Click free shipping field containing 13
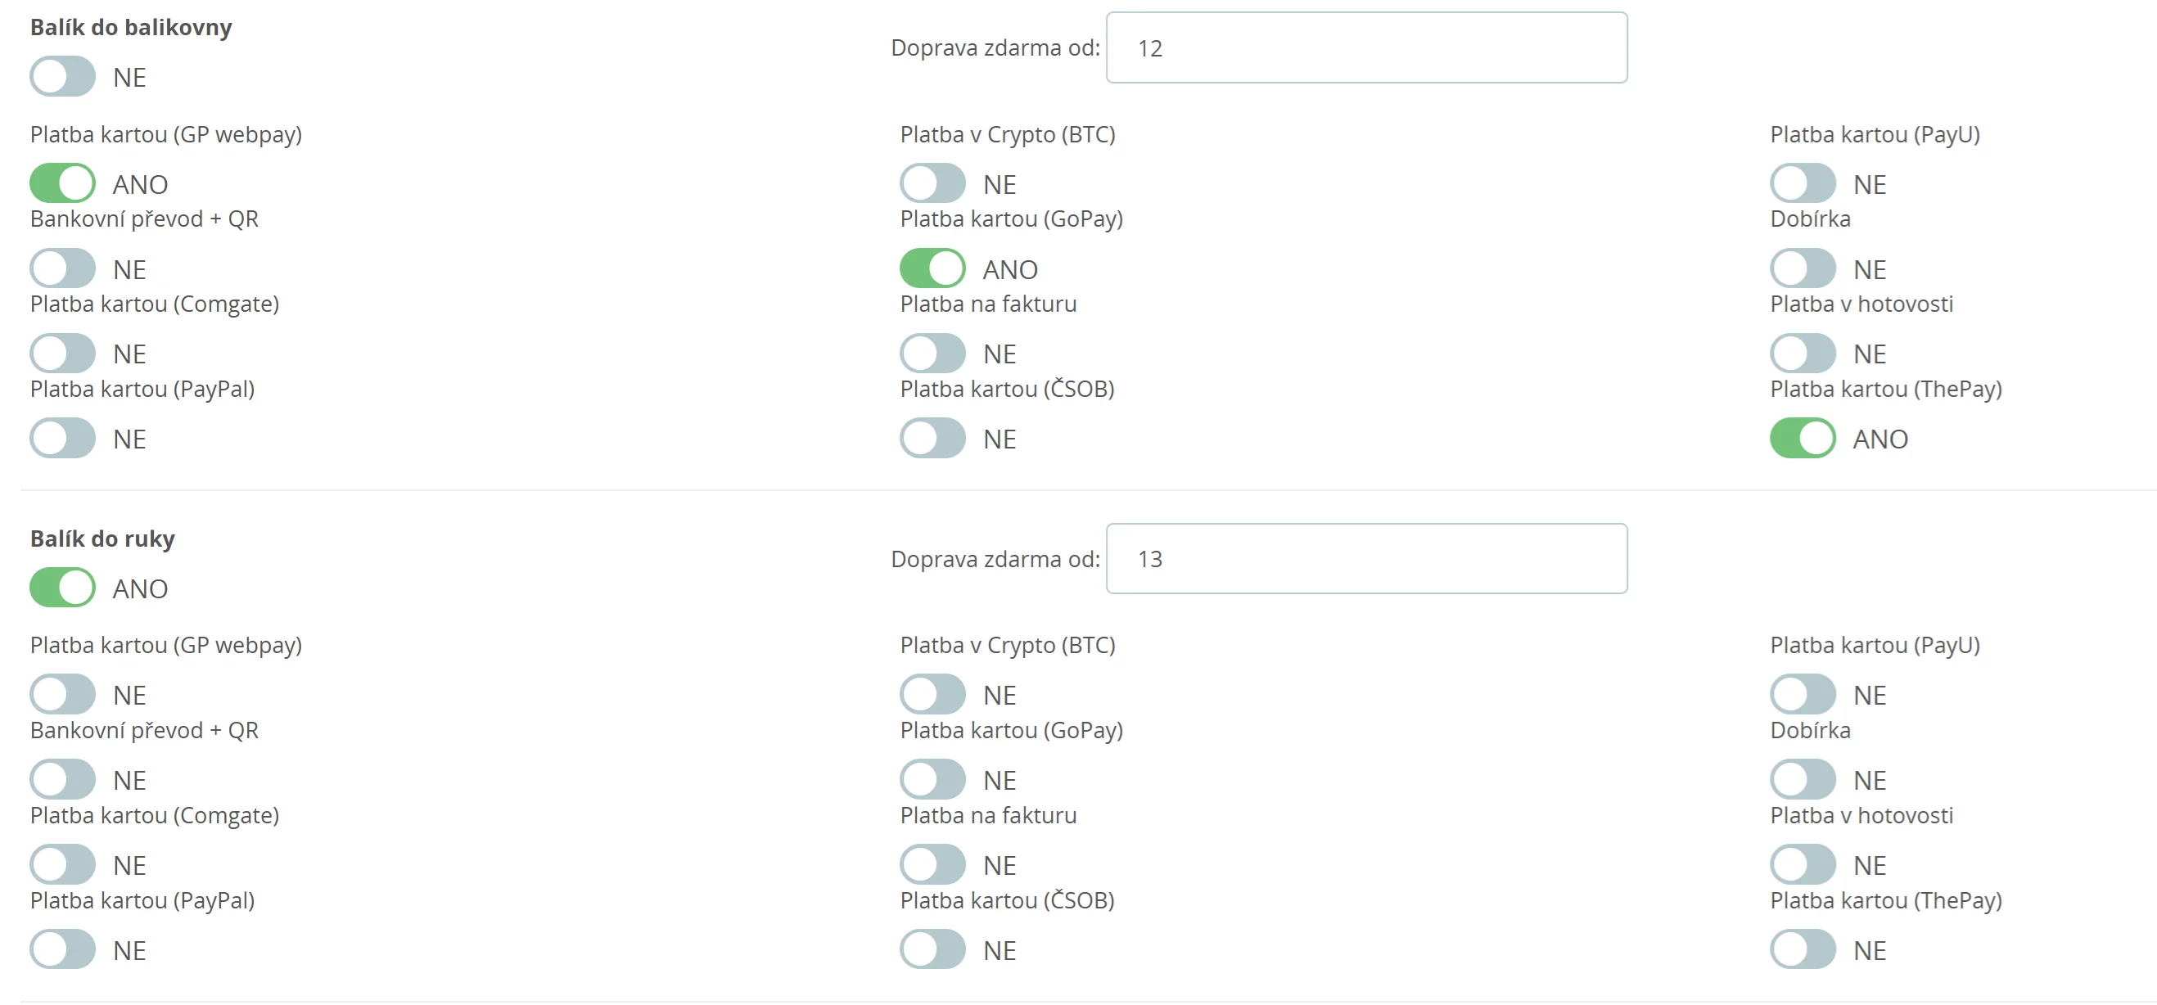The image size is (2157, 1005). (1365, 559)
